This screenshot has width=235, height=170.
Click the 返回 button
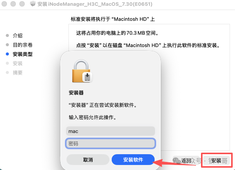[x=186, y=161]
